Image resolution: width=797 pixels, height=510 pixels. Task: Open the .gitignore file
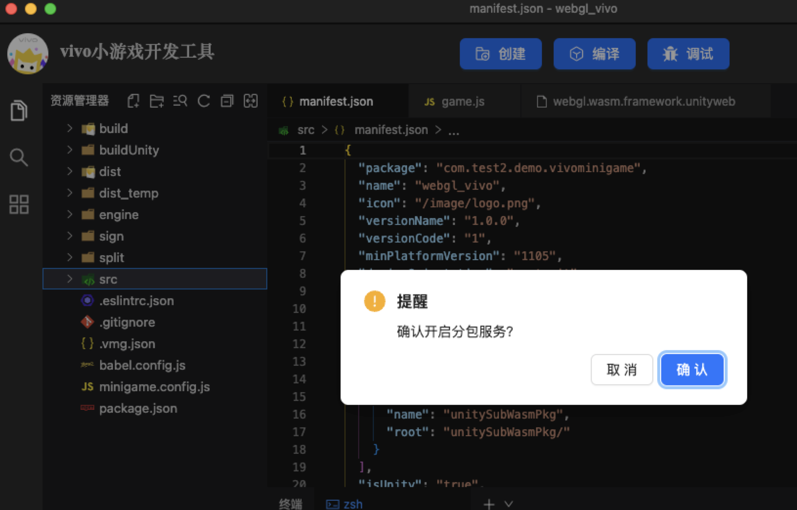click(127, 322)
